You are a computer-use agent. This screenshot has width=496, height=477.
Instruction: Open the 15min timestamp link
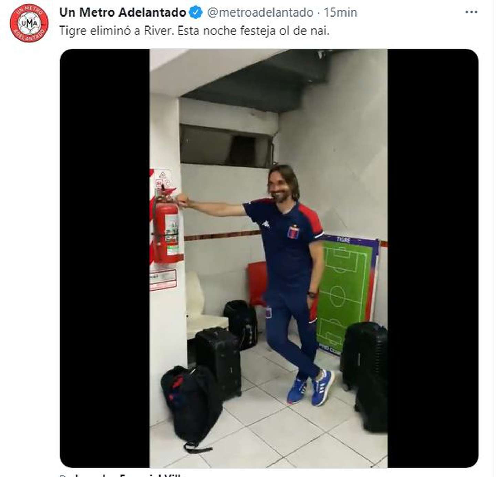(340, 12)
